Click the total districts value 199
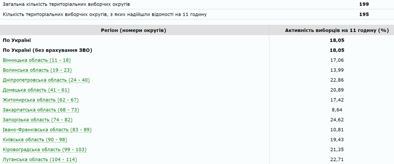 pos(364,4)
